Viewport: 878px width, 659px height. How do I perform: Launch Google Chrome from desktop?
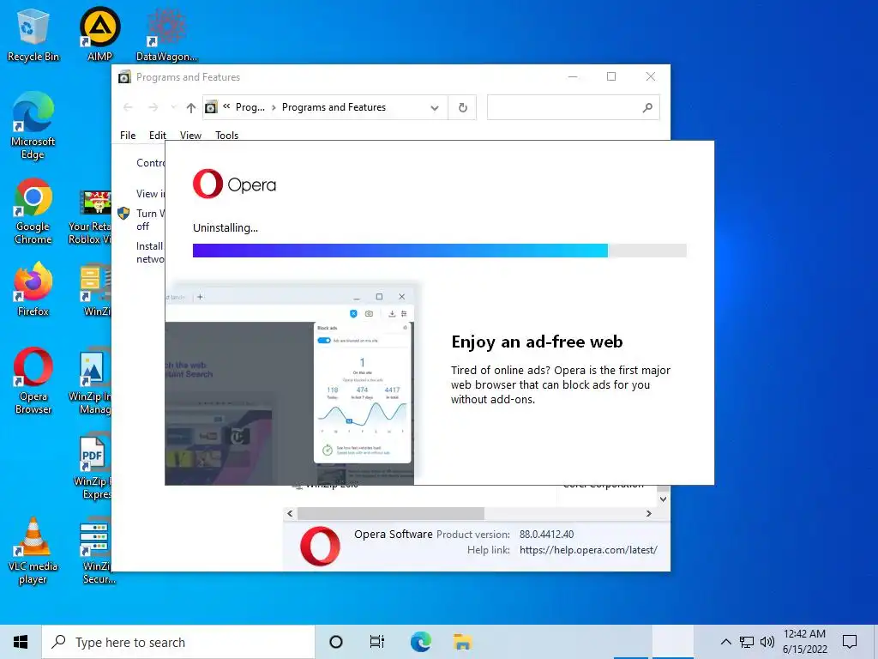(x=33, y=211)
